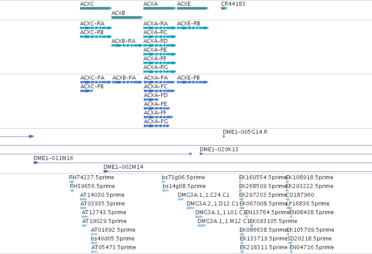Viewport: 372px width, 254px height.
Task: Click the ACXA-PA protein glyph
Action: tap(159, 82)
